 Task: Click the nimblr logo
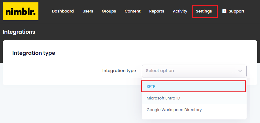click(21, 11)
